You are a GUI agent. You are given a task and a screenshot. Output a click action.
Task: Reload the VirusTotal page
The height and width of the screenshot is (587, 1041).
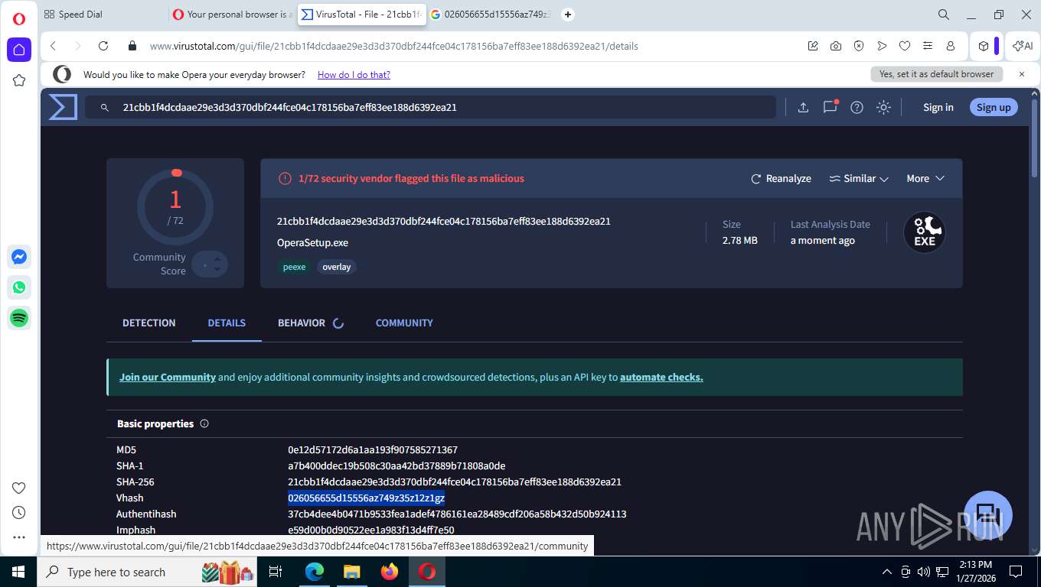[x=103, y=46]
